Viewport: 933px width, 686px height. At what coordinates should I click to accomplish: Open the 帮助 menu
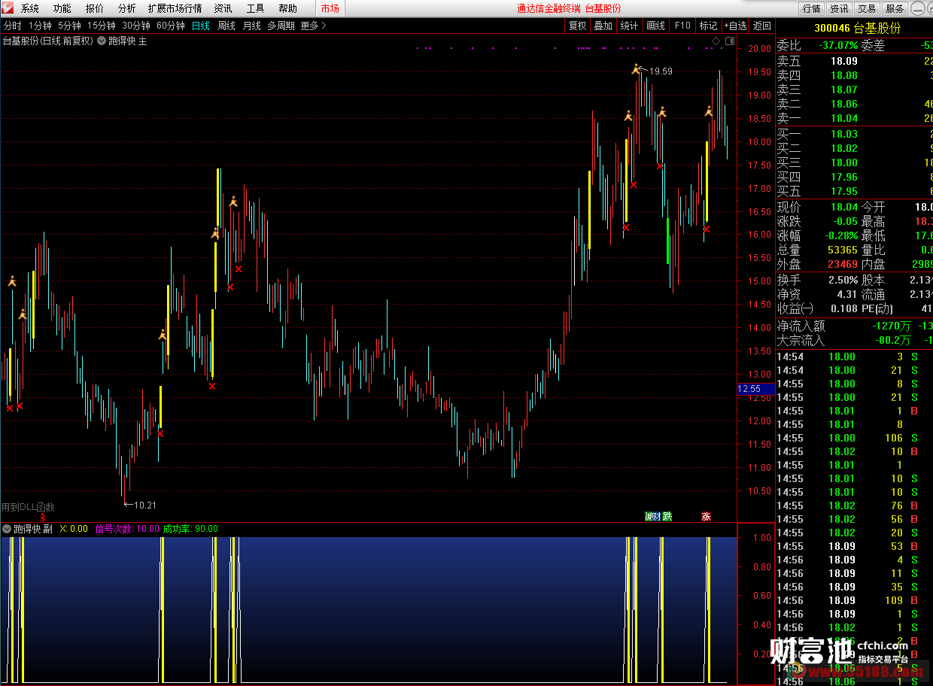click(x=287, y=8)
